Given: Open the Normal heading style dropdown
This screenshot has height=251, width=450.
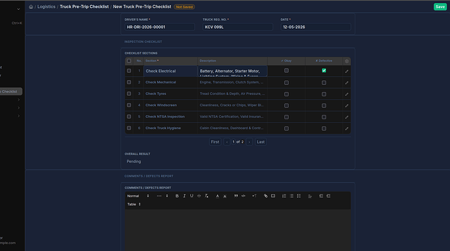Looking at the screenshot, I should (138, 196).
